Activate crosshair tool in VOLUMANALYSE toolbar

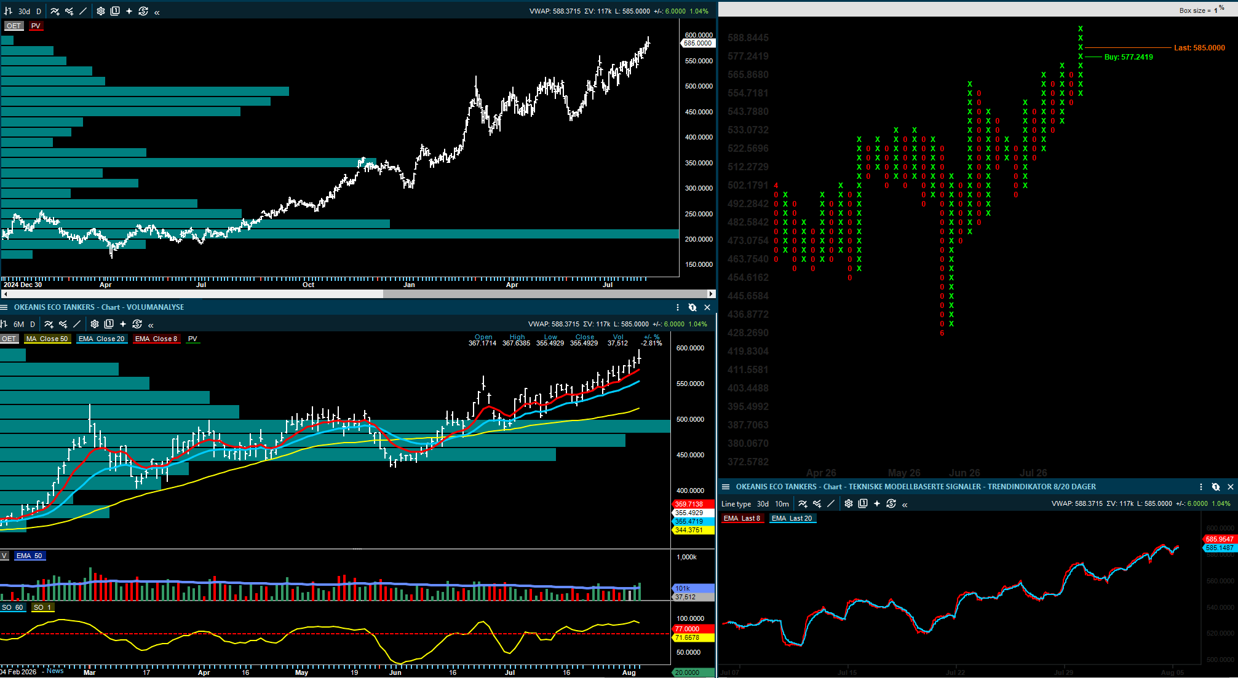(x=123, y=324)
